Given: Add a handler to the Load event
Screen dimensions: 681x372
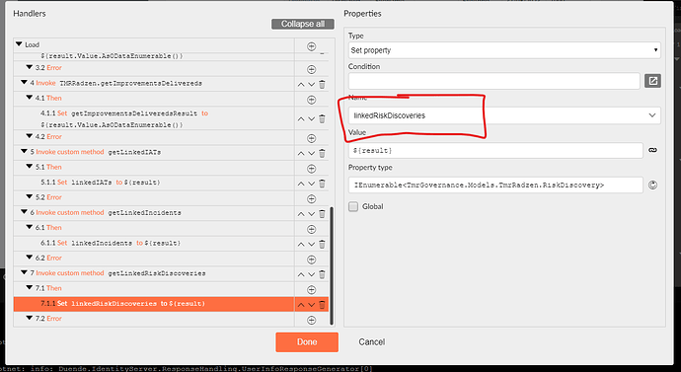Looking at the screenshot, I should [x=311, y=46].
